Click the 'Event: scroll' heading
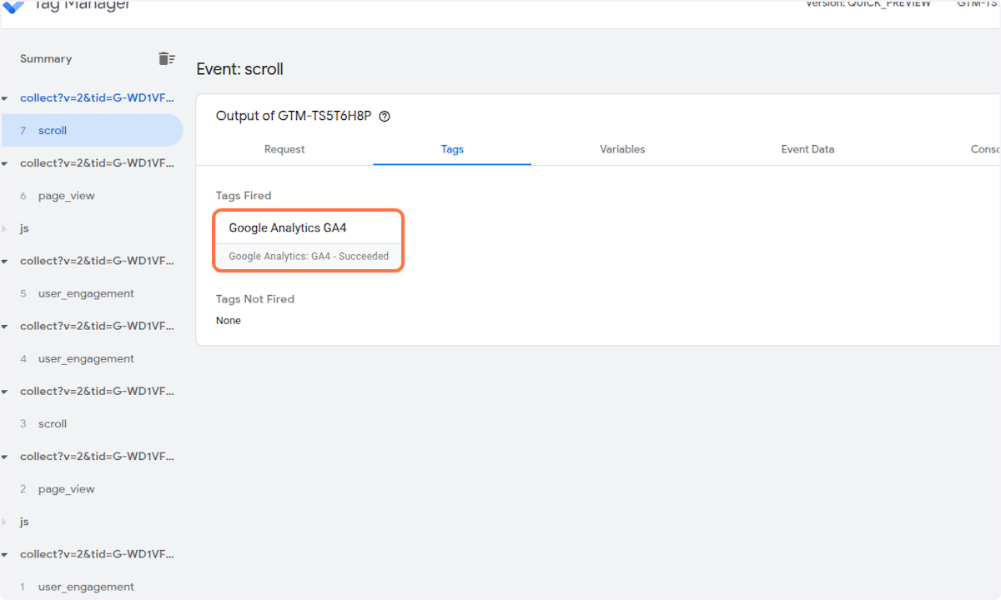Viewport: 1001px width, 600px height. pyautogui.click(x=240, y=69)
